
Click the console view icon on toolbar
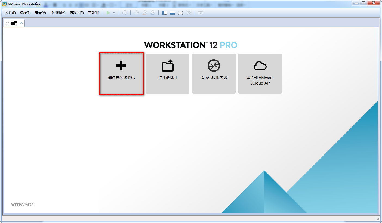point(201,13)
